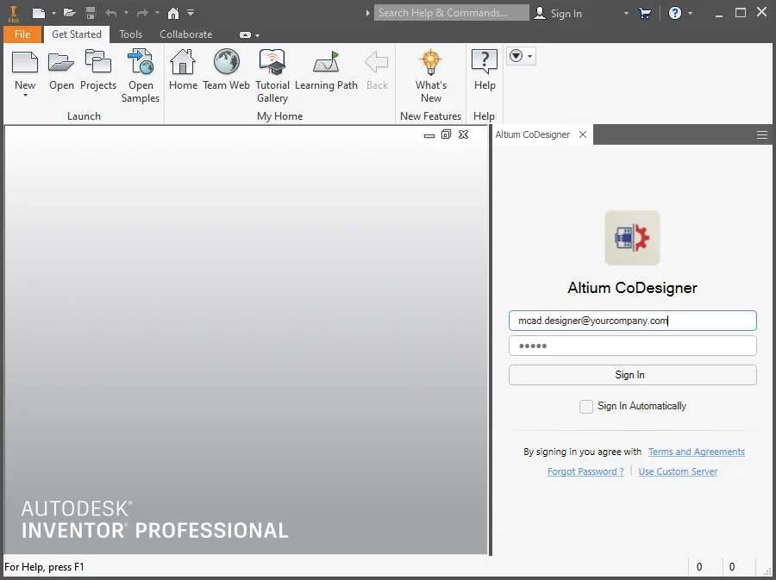Expand the Sign In account dropdown arrow
Screen dimensions: 776x580
tap(626, 13)
